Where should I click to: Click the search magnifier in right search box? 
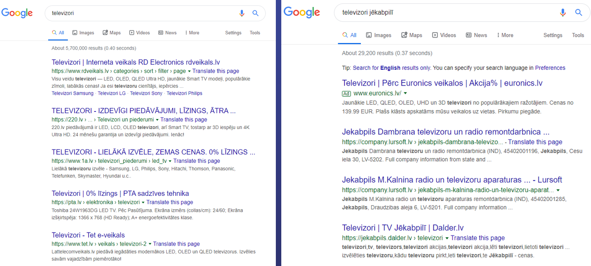point(578,13)
